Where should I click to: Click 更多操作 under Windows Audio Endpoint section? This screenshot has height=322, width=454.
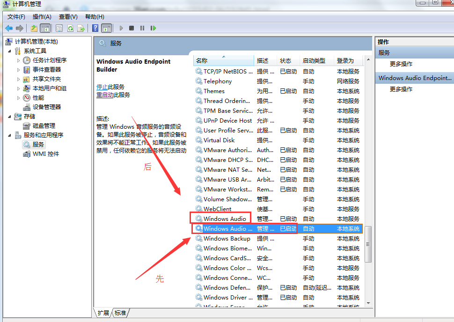click(401, 89)
